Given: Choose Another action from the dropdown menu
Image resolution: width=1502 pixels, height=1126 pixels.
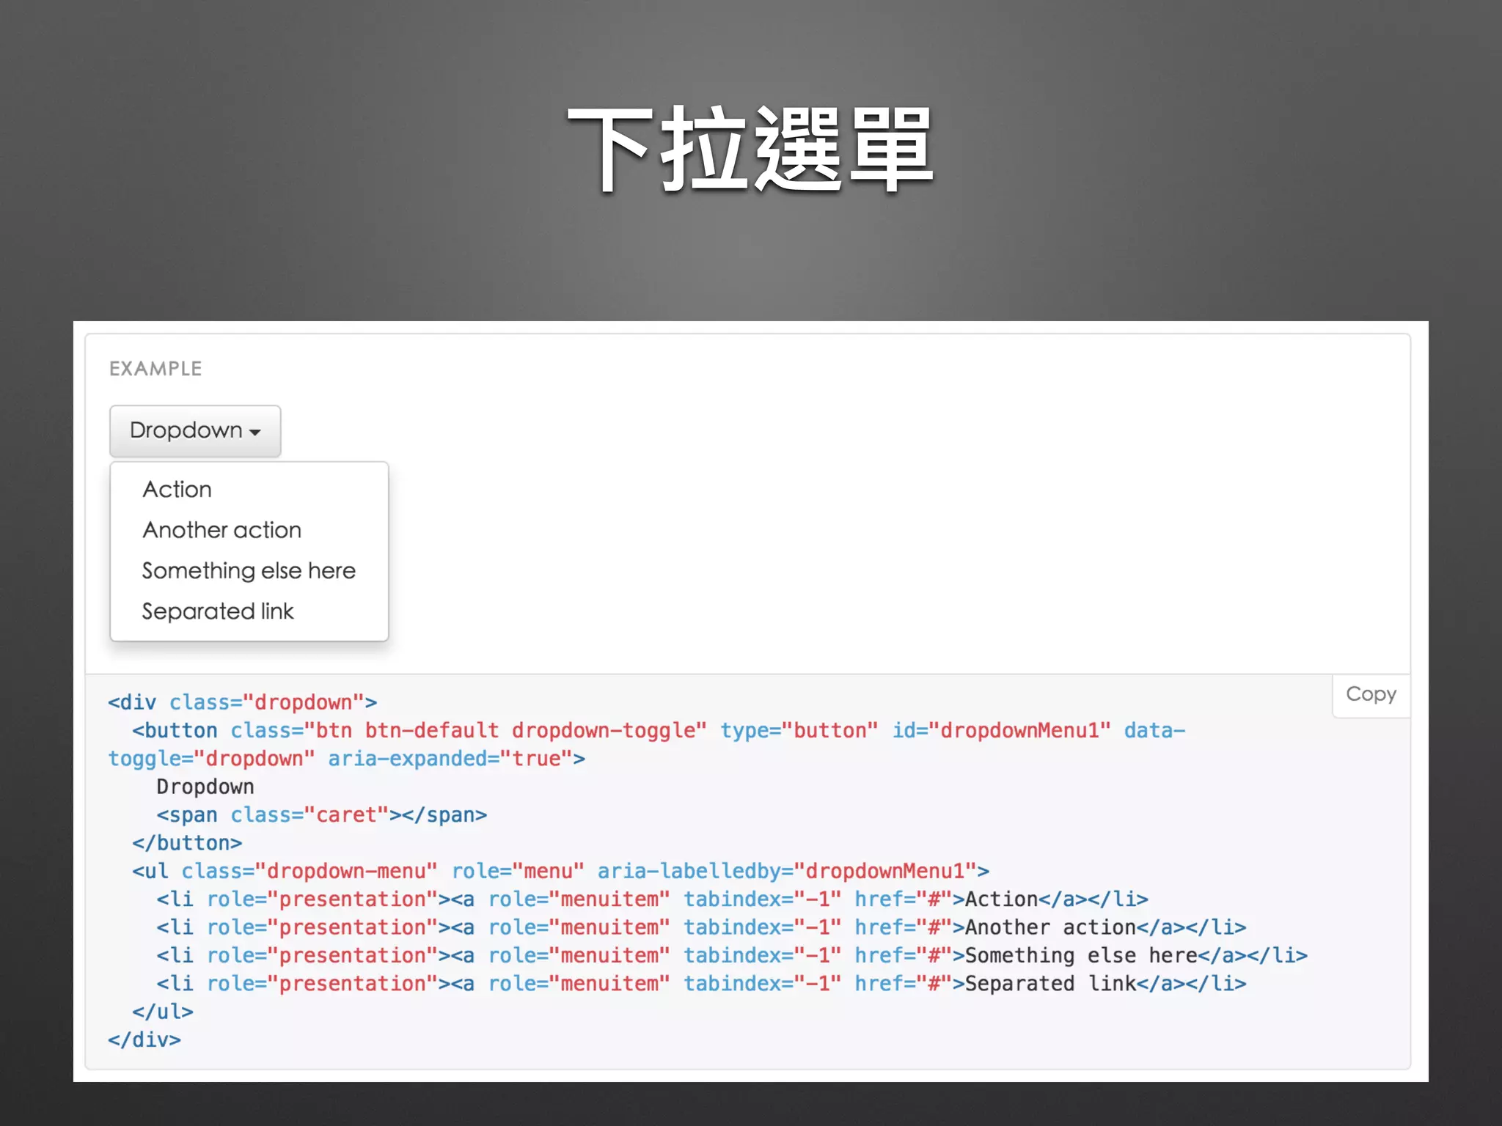Looking at the screenshot, I should (x=221, y=530).
